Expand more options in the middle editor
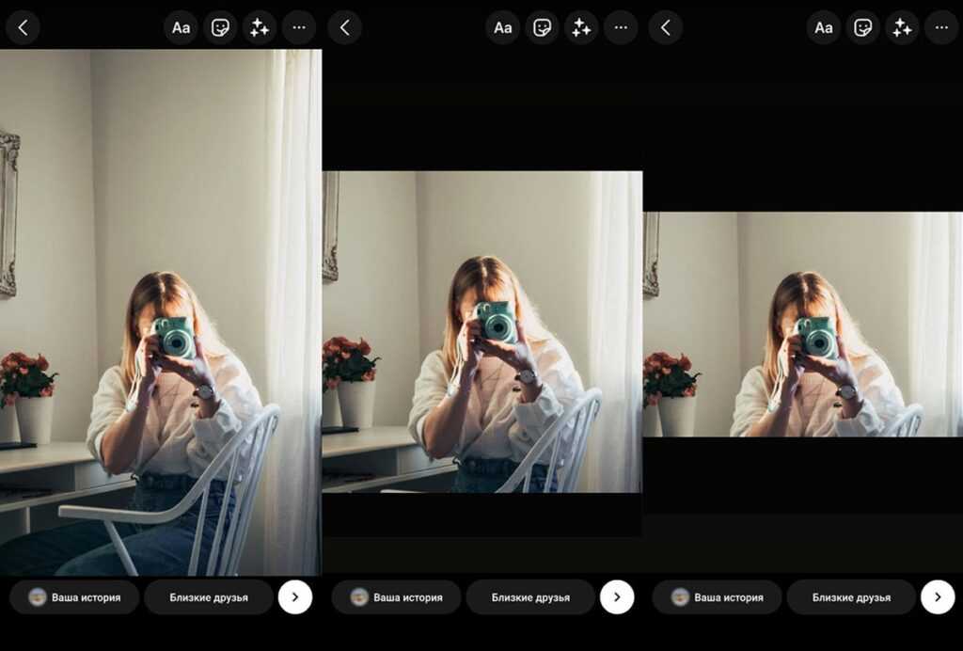This screenshot has width=963, height=651. [x=621, y=27]
